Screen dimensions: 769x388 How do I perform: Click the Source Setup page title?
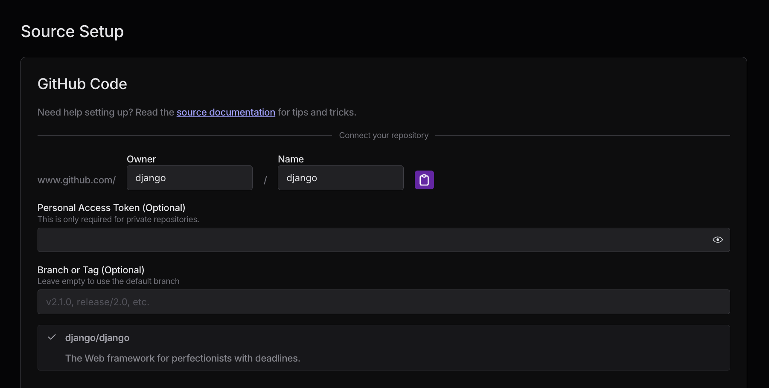click(x=72, y=31)
